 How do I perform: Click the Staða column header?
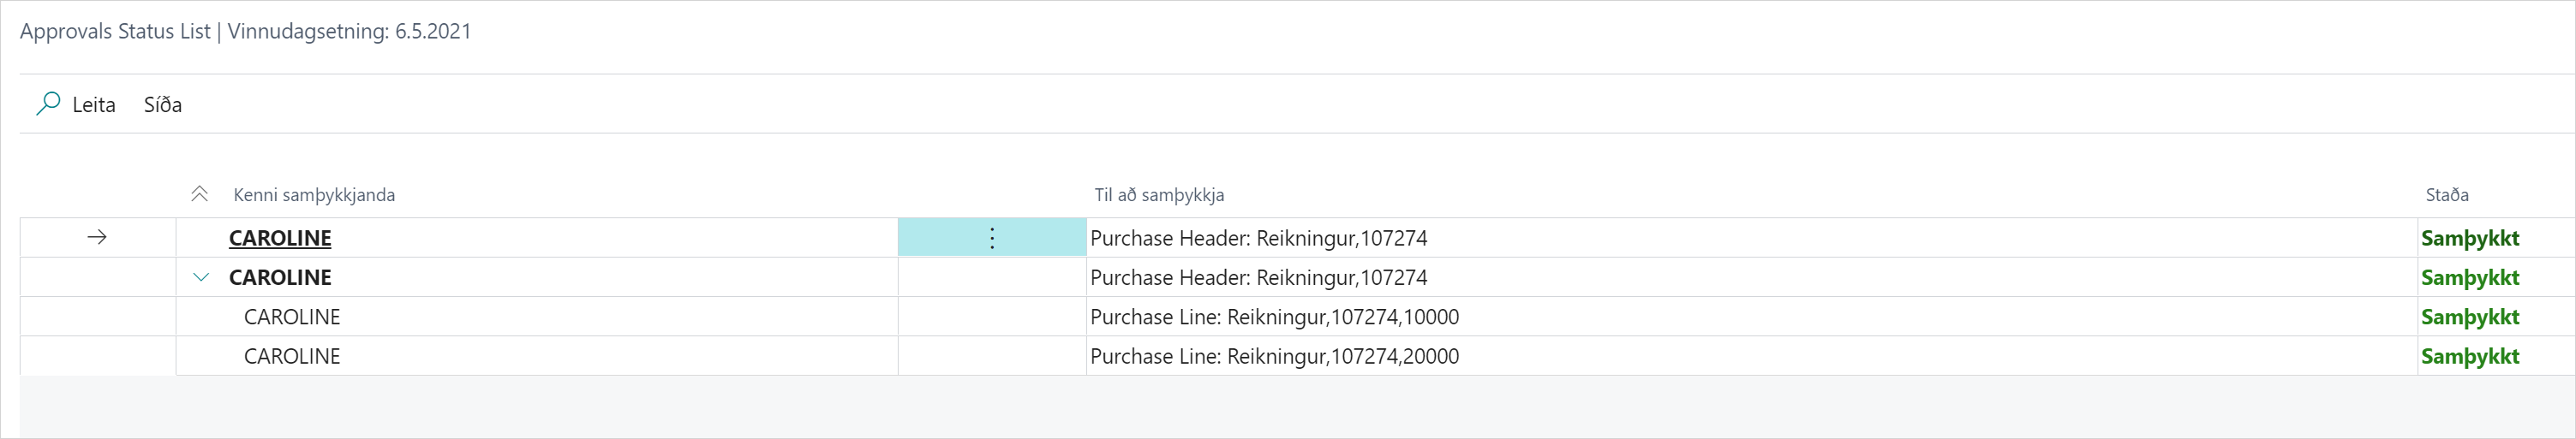coord(2447,195)
